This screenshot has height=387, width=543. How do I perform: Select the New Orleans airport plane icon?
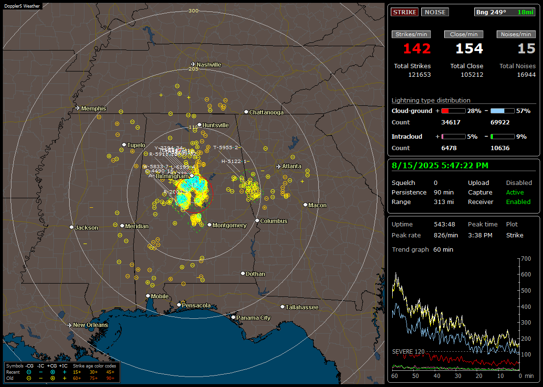pos(70,325)
